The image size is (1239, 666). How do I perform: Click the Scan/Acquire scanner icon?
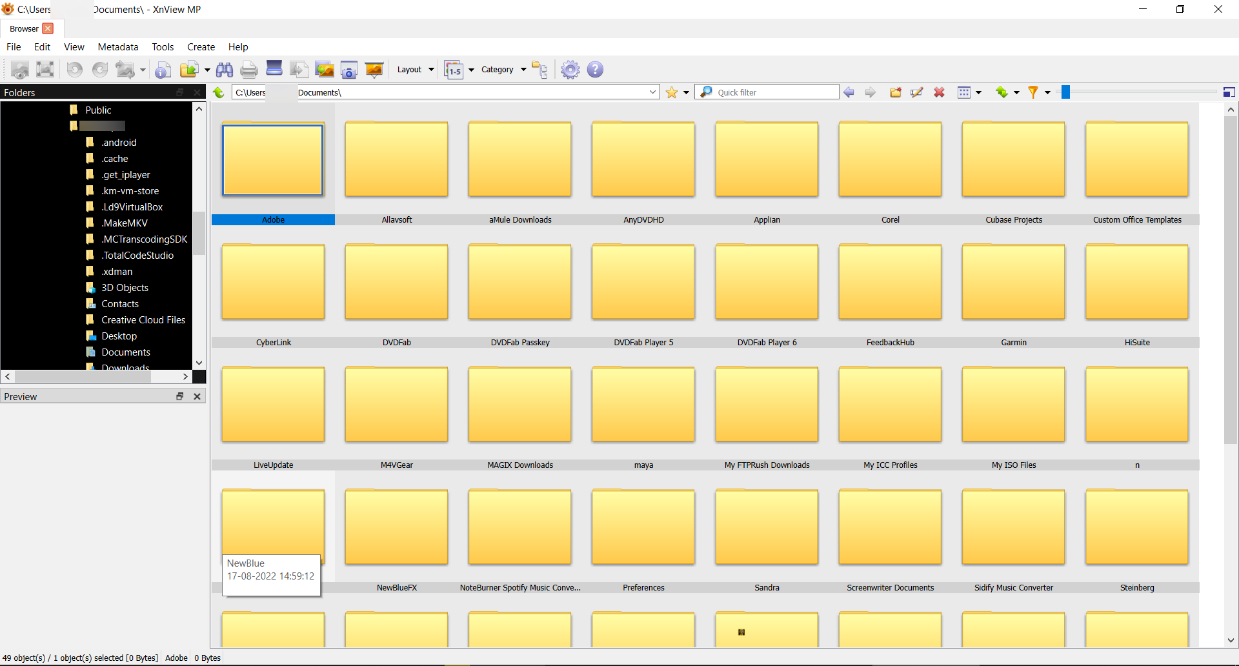[274, 68]
